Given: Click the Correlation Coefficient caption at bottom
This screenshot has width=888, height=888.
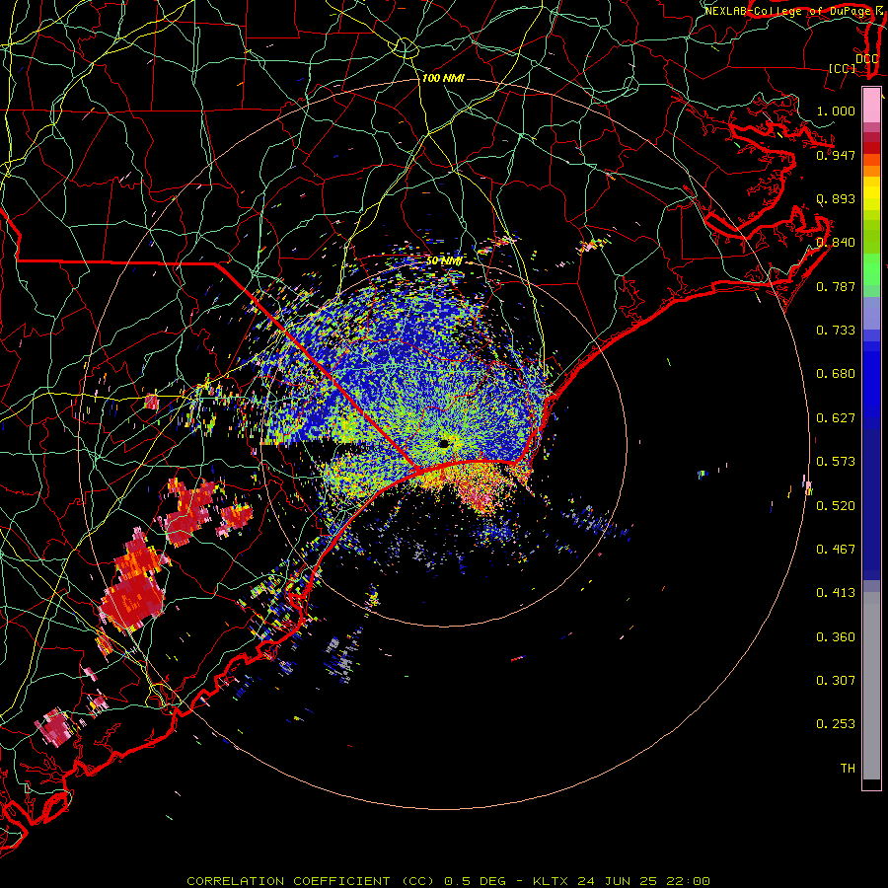Looking at the screenshot, I should point(448,881).
